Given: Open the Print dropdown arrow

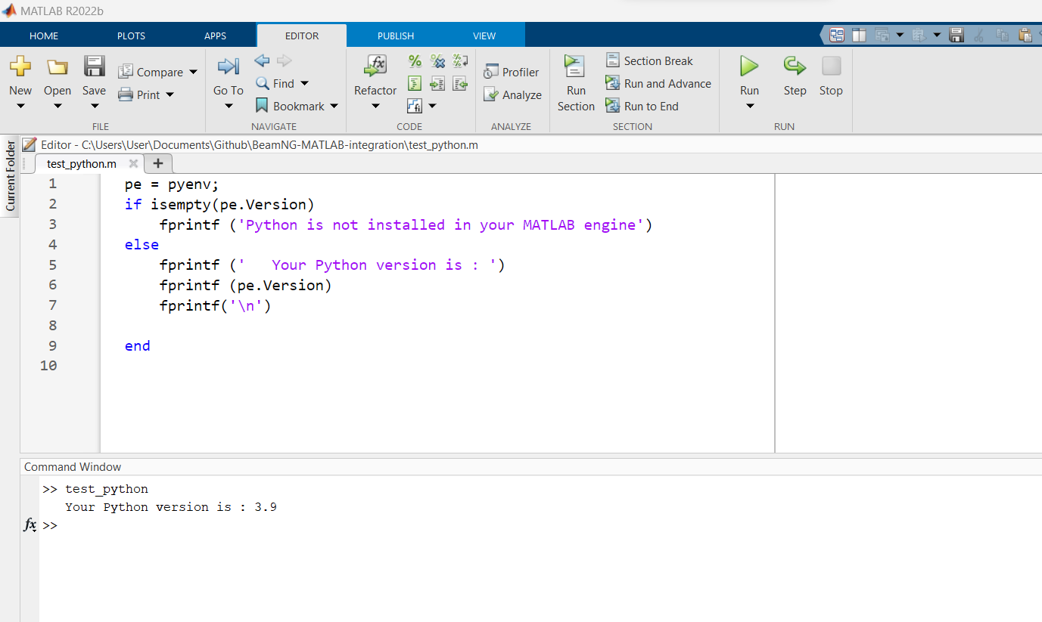Looking at the screenshot, I should point(170,95).
